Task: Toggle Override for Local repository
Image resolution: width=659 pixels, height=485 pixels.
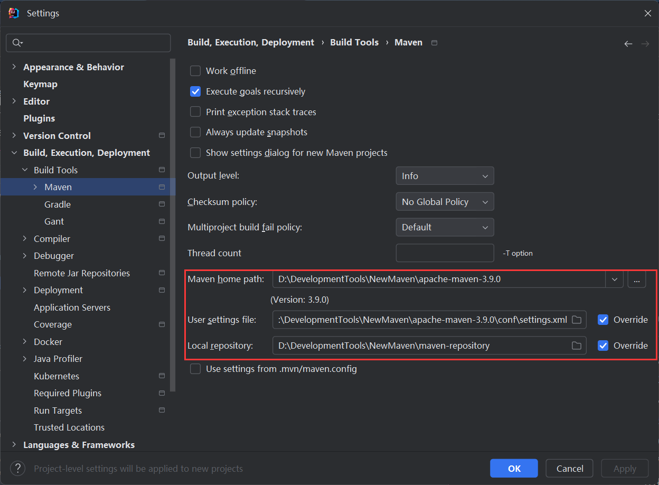Action: click(x=603, y=346)
